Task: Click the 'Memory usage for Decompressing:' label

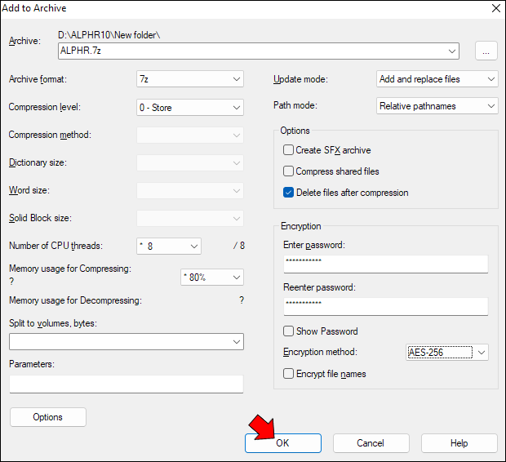Action: tap(75, 300)
